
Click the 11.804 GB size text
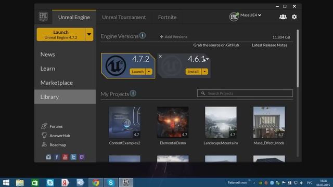tap(281, 37)
